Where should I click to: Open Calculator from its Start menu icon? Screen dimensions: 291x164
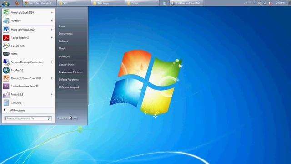point(6,102)
